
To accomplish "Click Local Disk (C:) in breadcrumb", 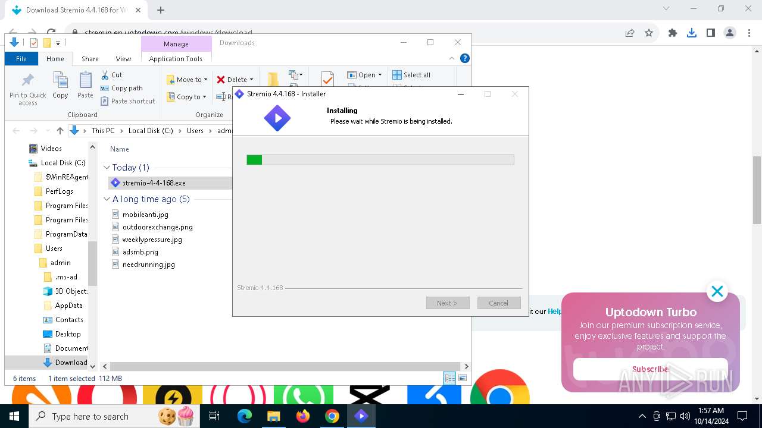I will 151,131.
